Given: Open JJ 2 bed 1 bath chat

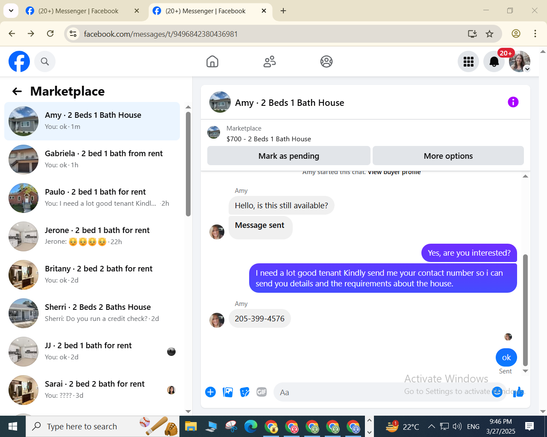Looking at the screenshot, I should pyautogui.click(x=92, y=352).
